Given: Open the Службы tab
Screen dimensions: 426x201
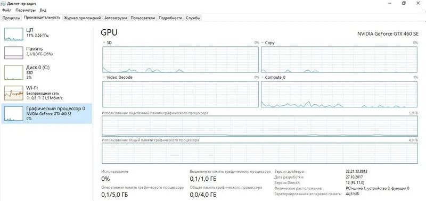Looking at the screenshot, I should (x=193, y=18).
